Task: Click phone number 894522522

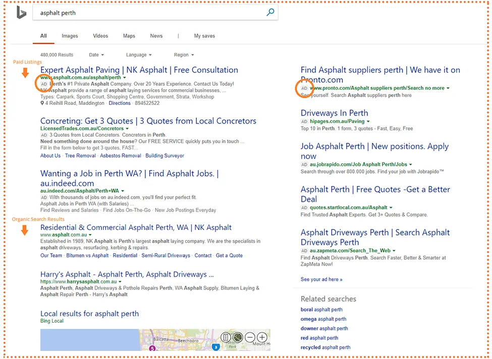Action: [x=147, y=103]
